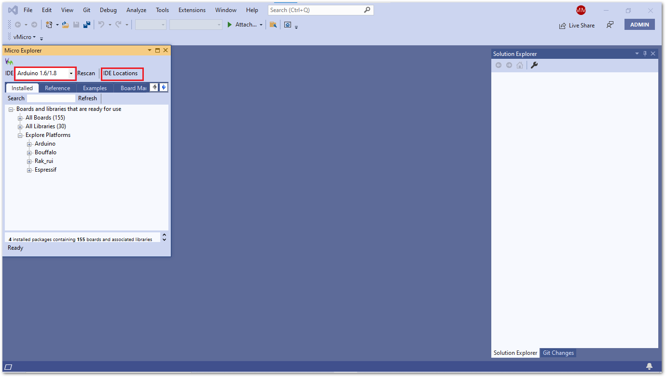Open the Attach button dropdown arrow
This screenshot has height=377, width=666.
[261, 25]
